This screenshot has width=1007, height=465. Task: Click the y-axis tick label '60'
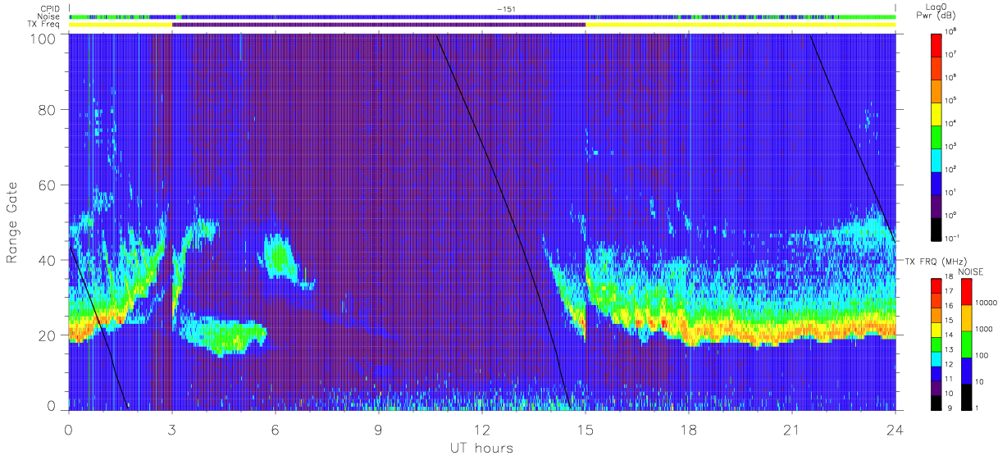(47, 185)
